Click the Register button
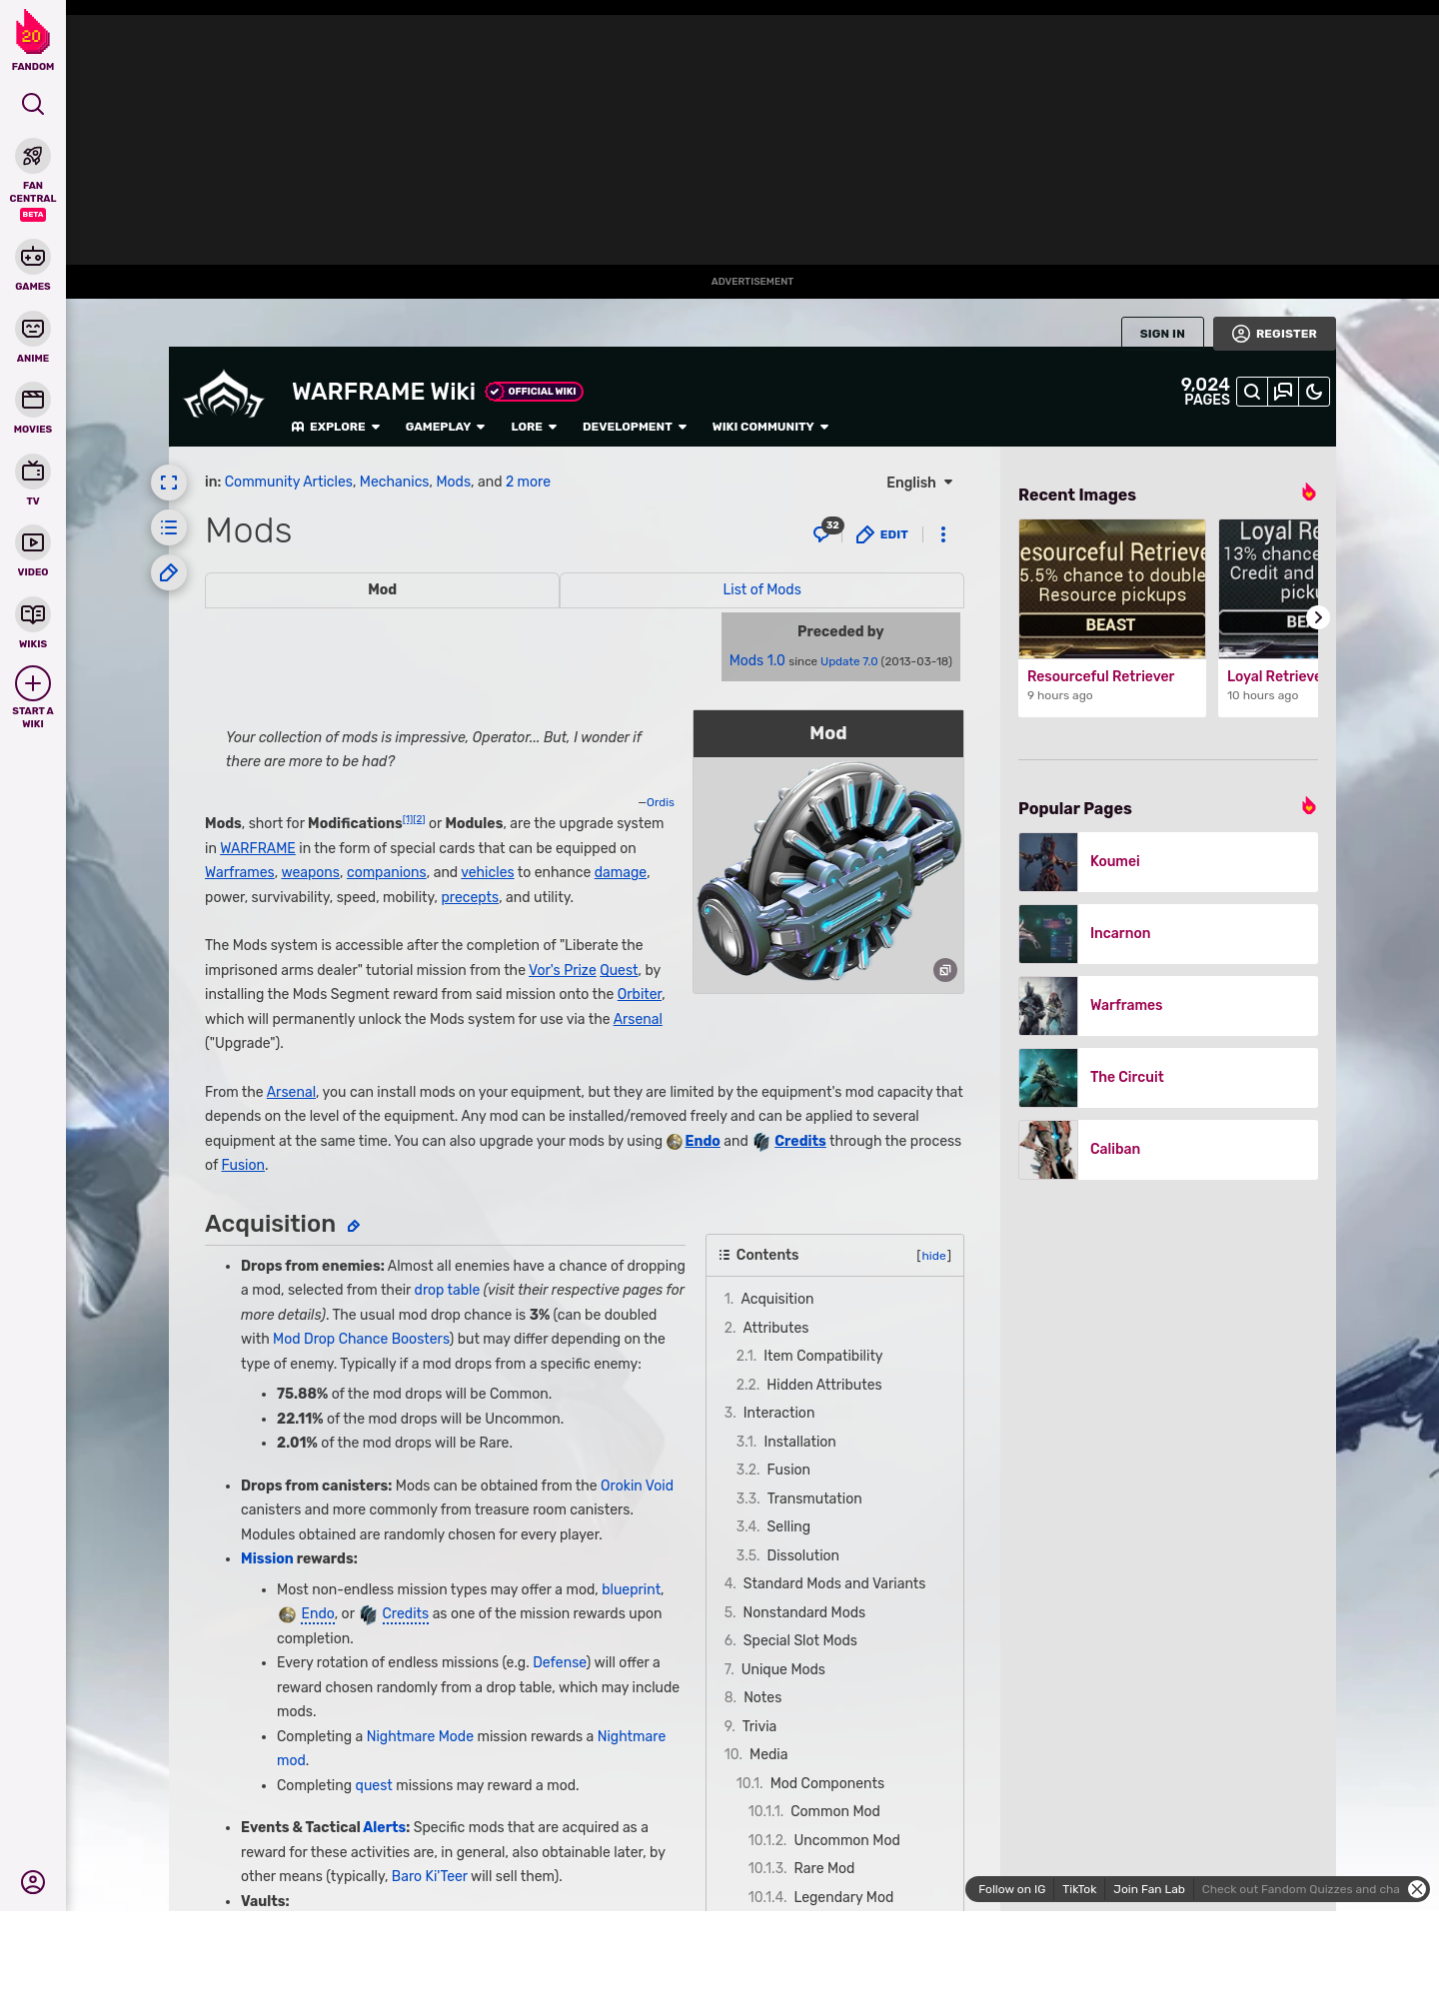Viewport: 1439px width, 1998px height. [x=1274, y=334]
